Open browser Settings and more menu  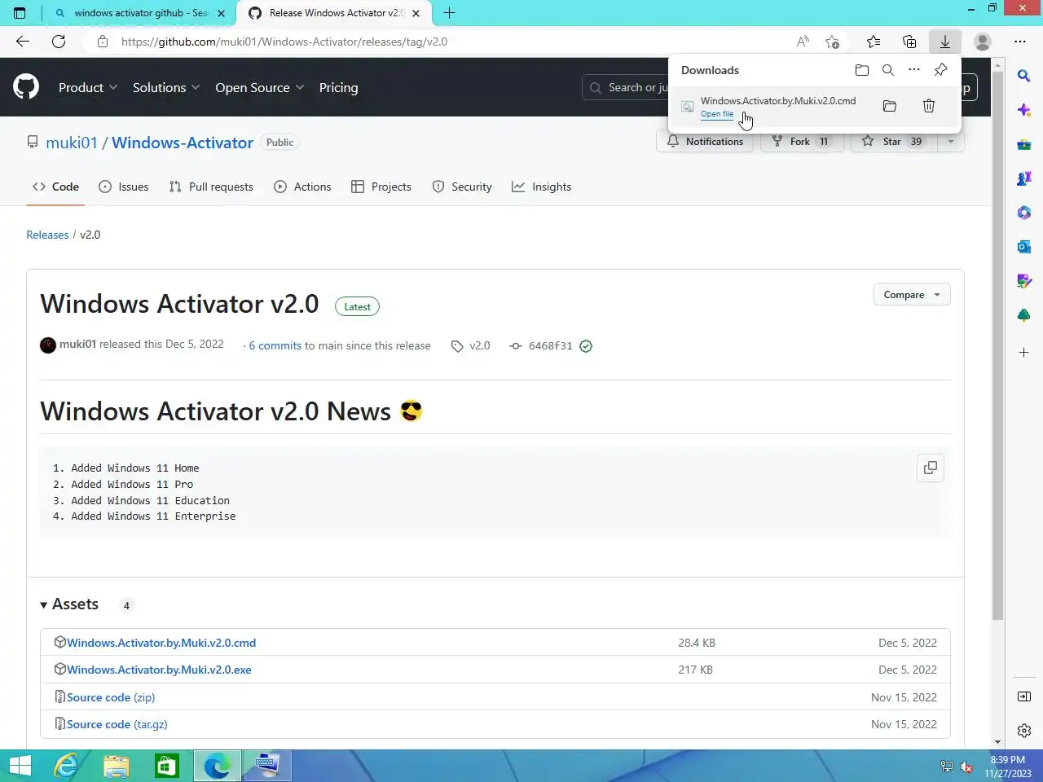coord(1020,42)
